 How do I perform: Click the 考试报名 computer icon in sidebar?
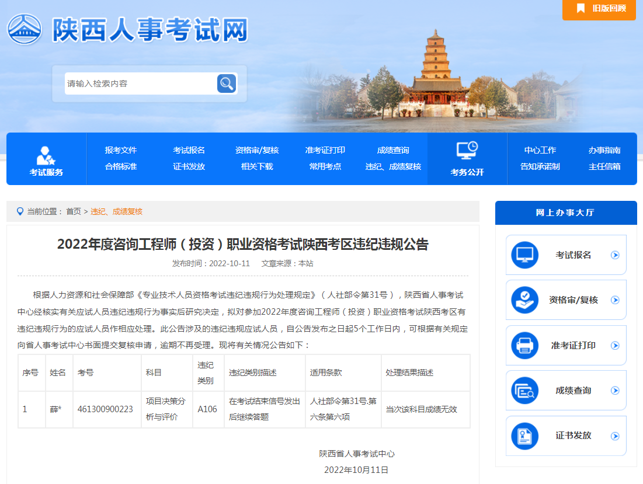click(524, 255)
